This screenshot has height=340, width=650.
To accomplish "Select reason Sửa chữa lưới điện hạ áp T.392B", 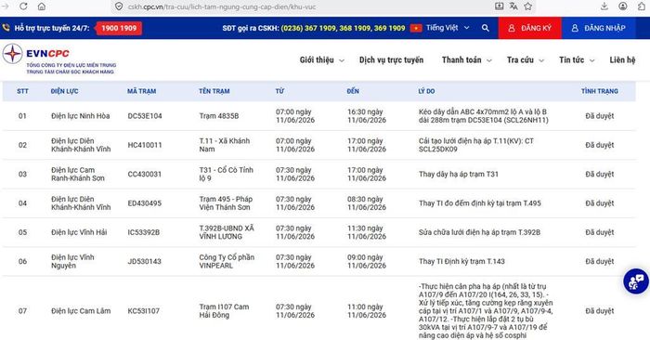I will [480, 232].
